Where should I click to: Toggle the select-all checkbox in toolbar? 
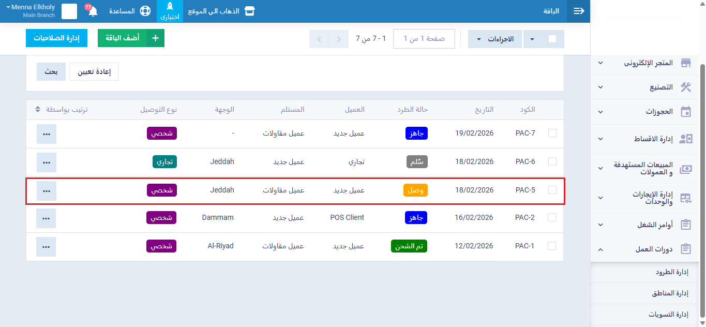(x=552, y=39)
